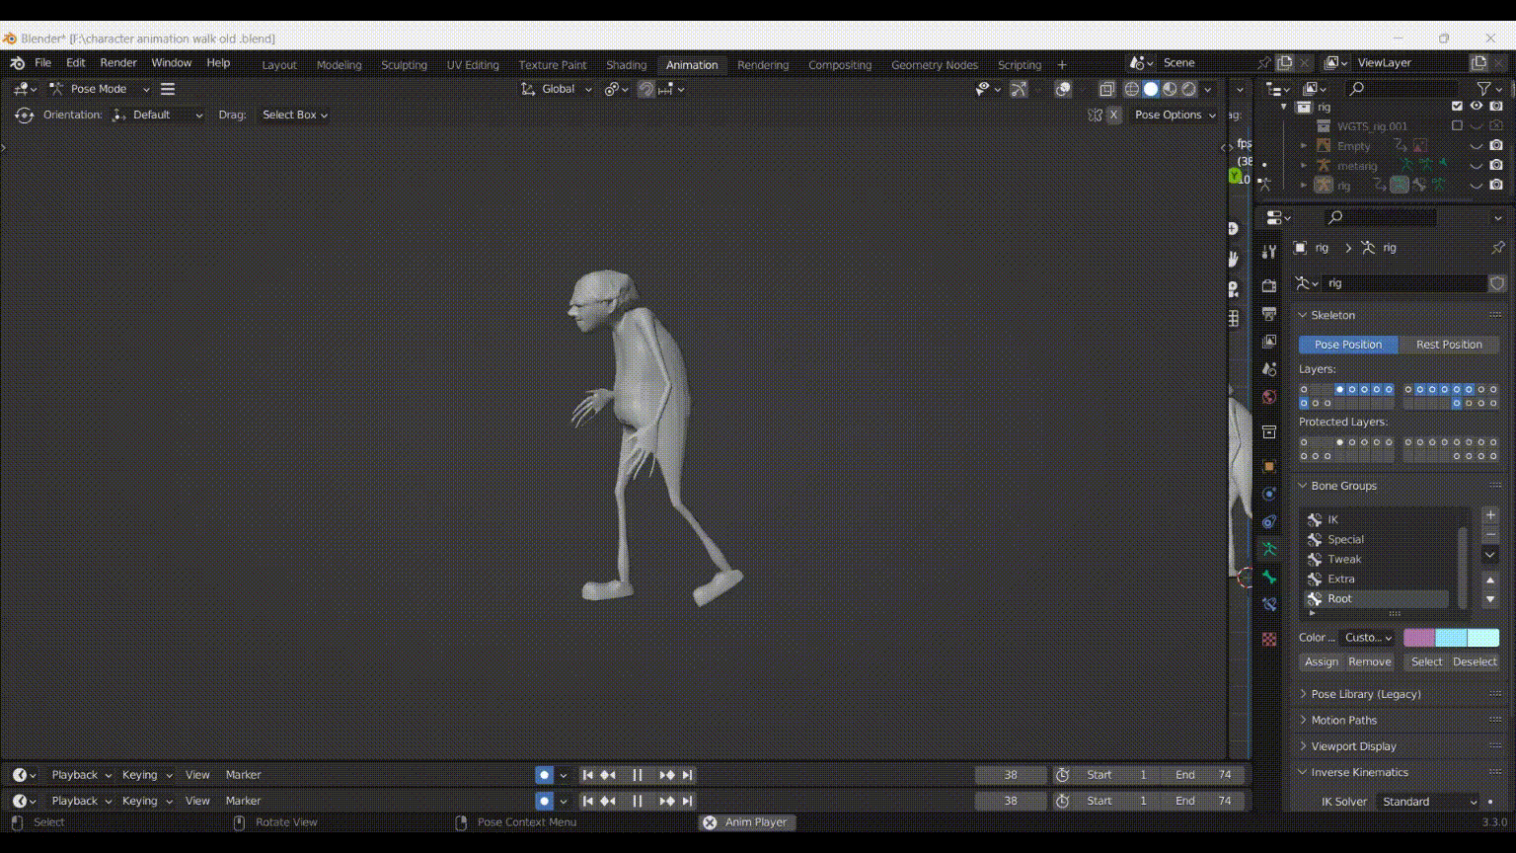
Task: Toggle visibility eye of rig collection
Action: click(1477, 107)
